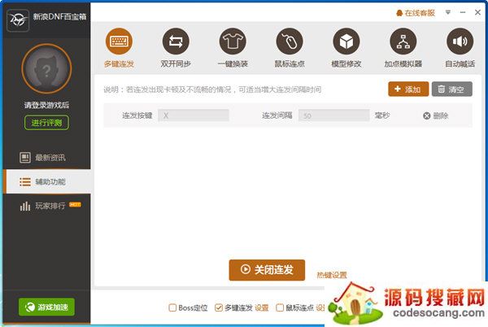
Task: Open the 模型修改 cube icon
Action: tap(346, 41)
